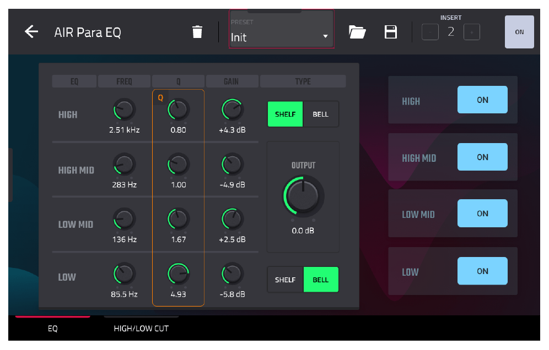Set HIGH band type to BELL
Viewport: 549px width, 350px height.
(x=321, y=114)
